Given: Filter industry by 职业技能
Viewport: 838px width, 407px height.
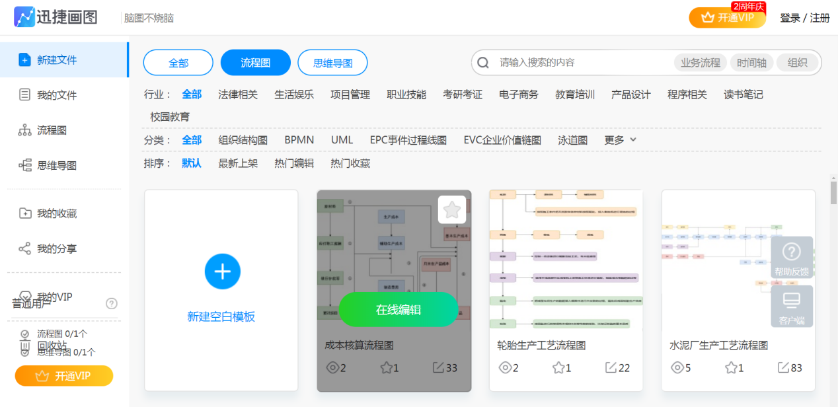Looking at the screenshot, I should click(x=406, y=94).
